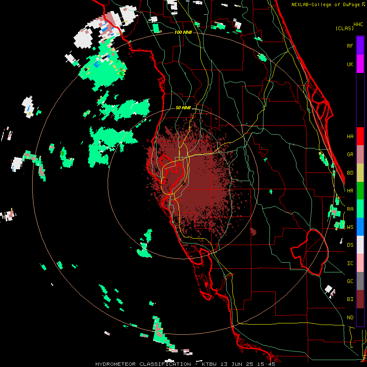Click the GC gray legend swatch
Viewport: 367px width, 367px height.
click(x=360, y=281)
